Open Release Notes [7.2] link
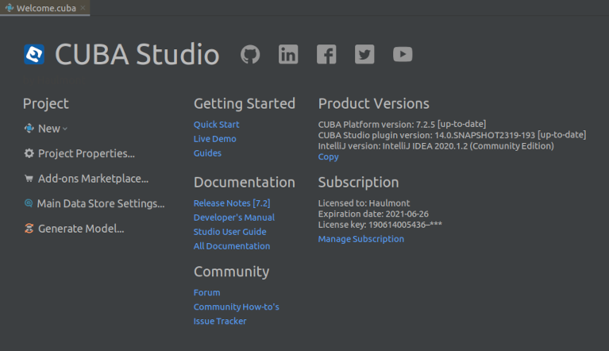 (232, 203)
